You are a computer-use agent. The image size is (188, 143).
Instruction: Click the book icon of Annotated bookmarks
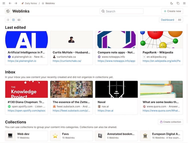coord(100,136)
